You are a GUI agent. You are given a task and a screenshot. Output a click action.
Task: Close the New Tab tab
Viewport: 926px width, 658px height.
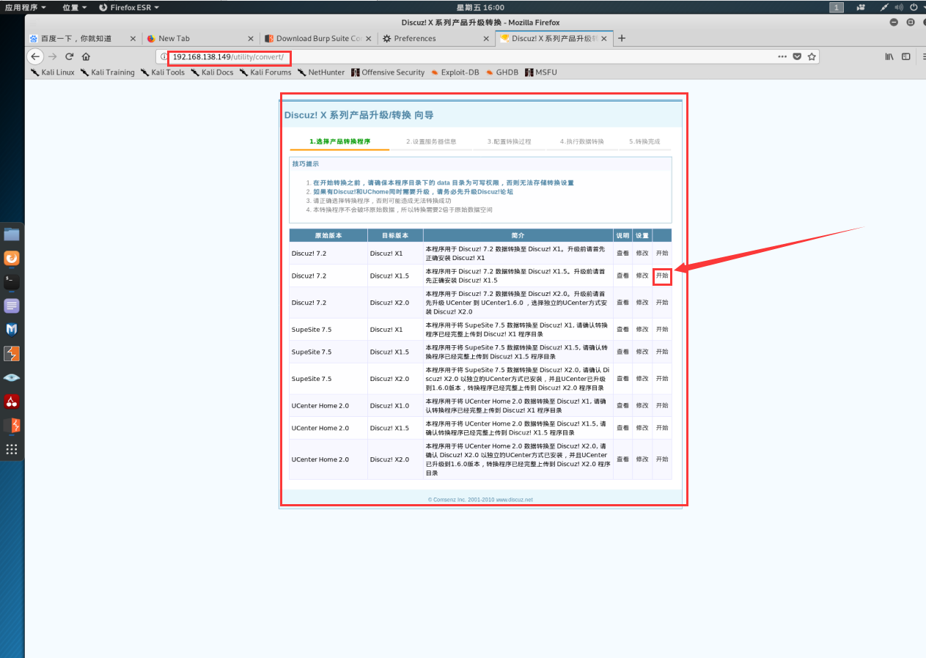coord(250,39)
